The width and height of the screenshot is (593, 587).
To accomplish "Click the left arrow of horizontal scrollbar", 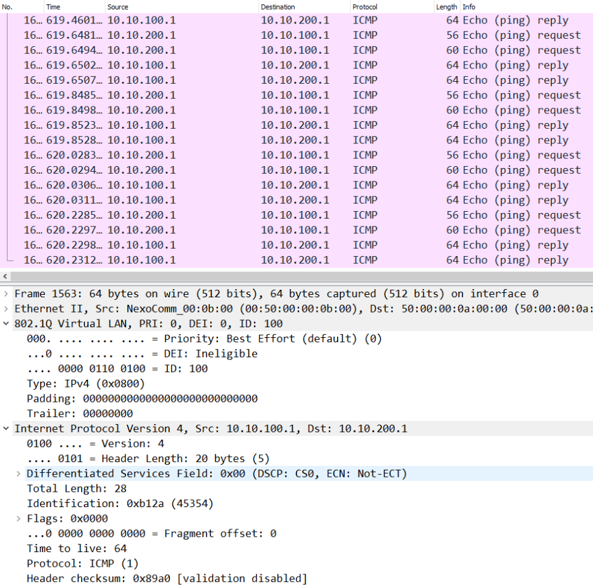I will pyautogui.click(x=6, y=277).
